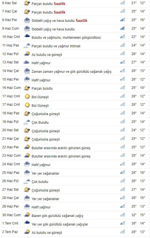Image resolution: width=150 pixels, height=238 pixels.
Task: Click 'Parçalı bulutlu ve yağmur ihtimali' description
Action: (56, 46)
